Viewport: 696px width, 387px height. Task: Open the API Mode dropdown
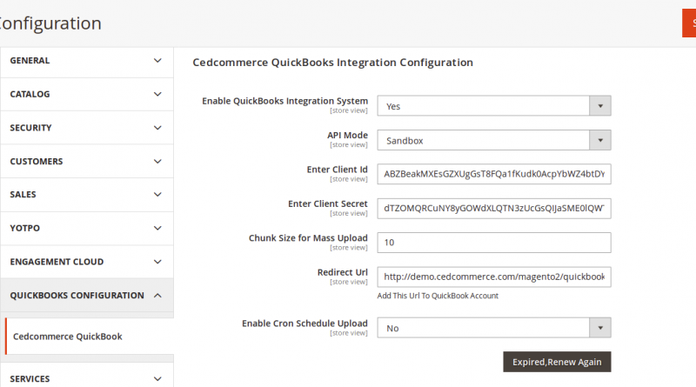493,140
